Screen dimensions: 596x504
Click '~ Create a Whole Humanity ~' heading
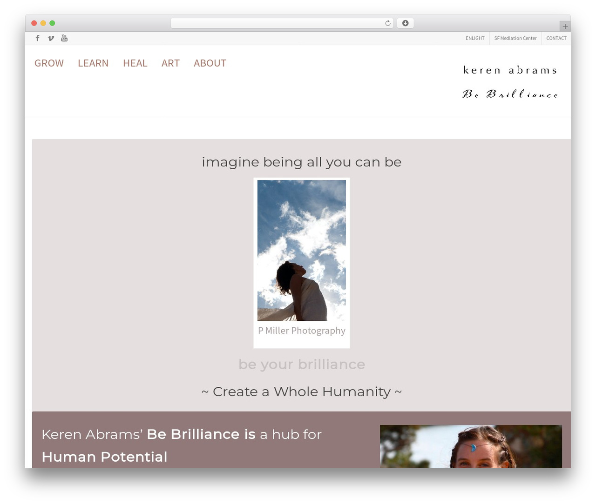tap(302, 391)
